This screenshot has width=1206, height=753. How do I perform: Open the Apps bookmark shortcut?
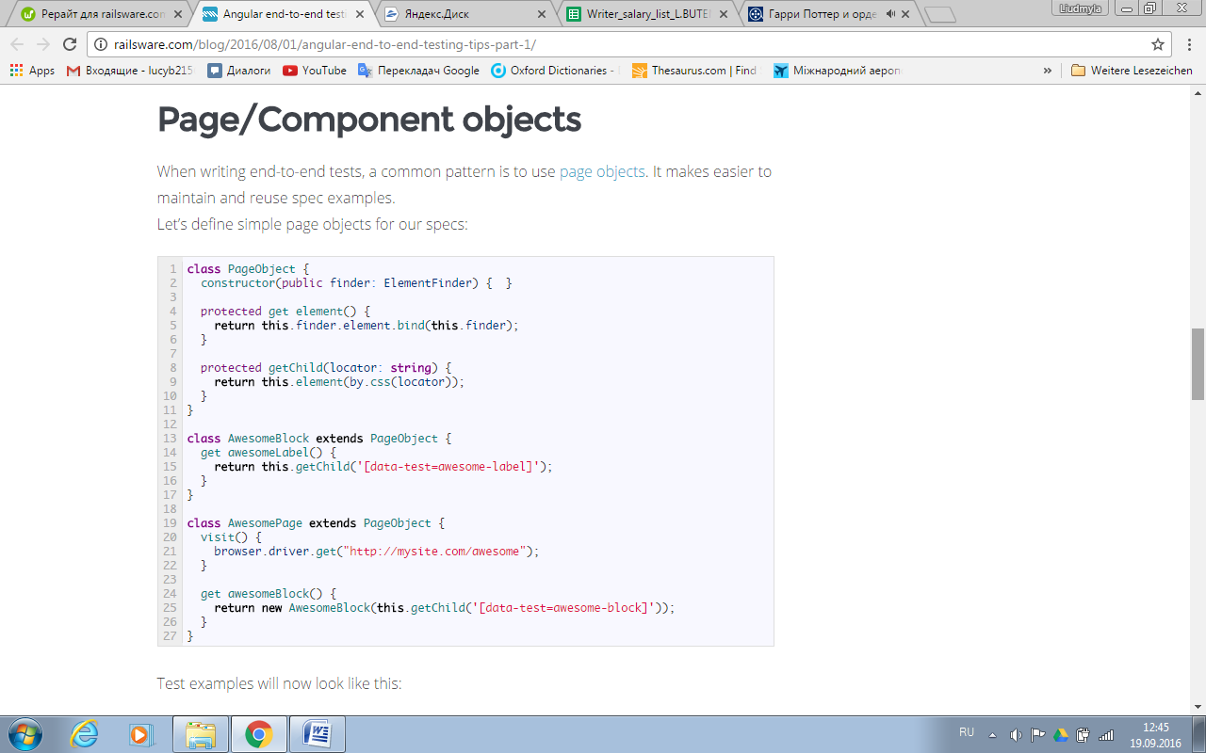[x=32, y=71]
